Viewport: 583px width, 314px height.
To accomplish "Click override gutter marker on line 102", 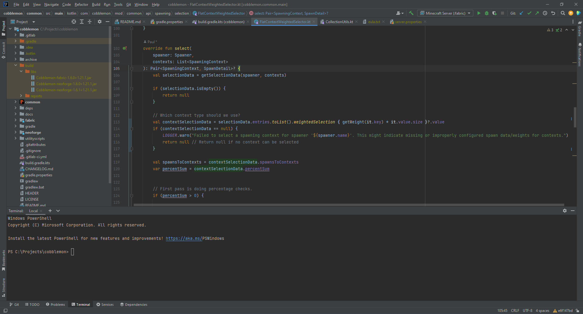I will point(125,48).
